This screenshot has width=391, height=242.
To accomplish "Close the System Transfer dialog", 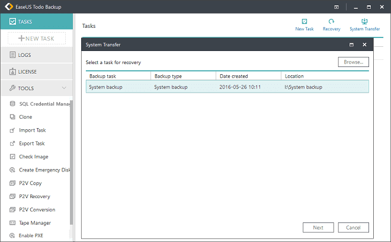I will 364,44.
